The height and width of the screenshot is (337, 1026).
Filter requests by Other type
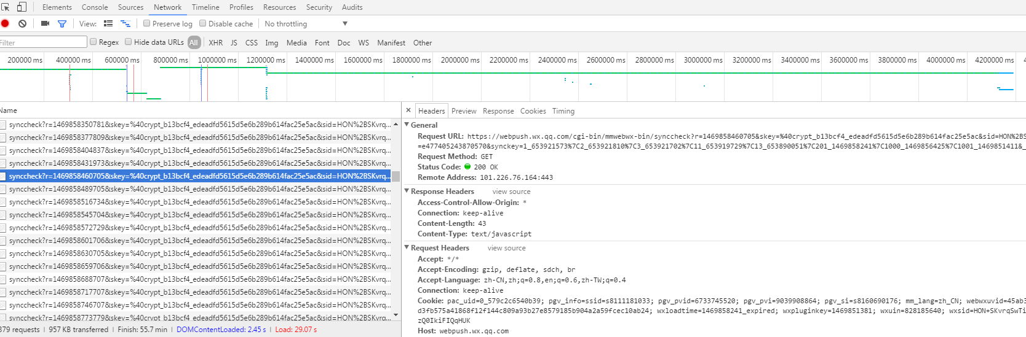pyautogui.click(x=423, y=42)
